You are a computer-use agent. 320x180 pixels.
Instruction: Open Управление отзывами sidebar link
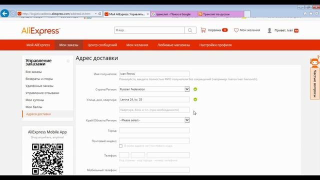click(x=42, y=93)
